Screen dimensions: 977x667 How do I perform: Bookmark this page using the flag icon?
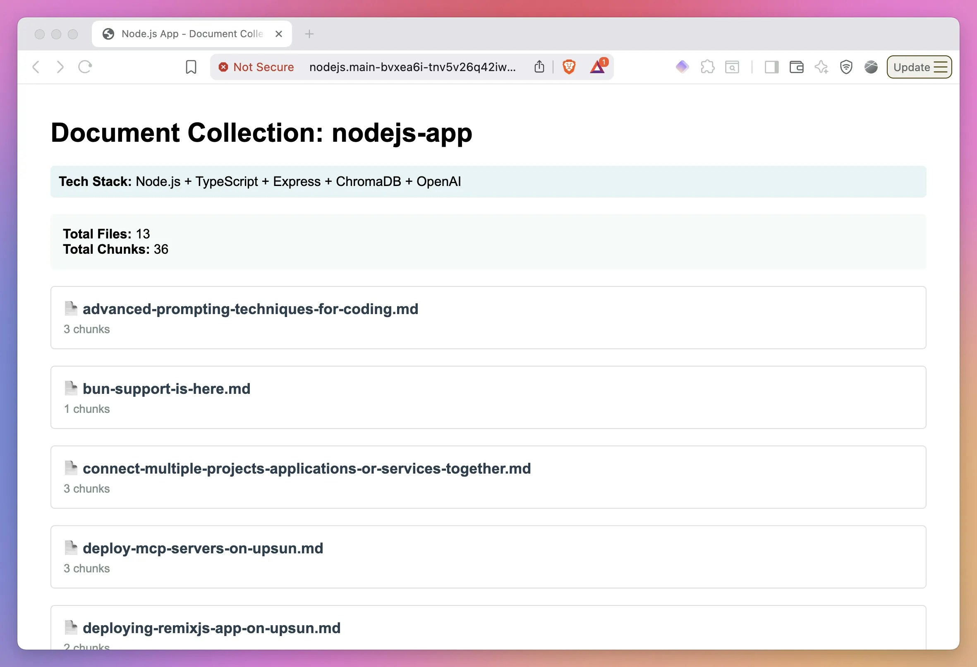[191, 67]
